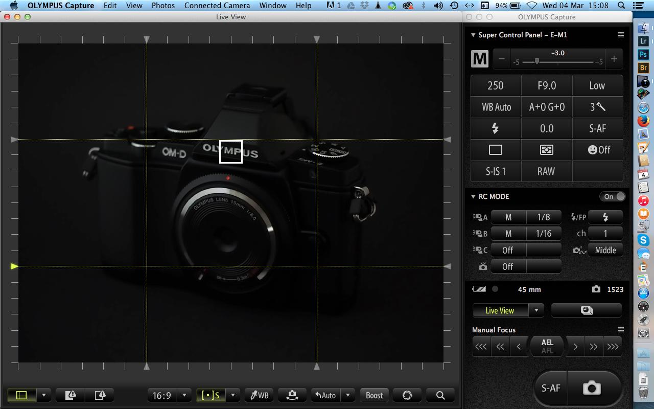Click the M shooting mode indicator
Screen dimensions: 654x409
point(480,59)
